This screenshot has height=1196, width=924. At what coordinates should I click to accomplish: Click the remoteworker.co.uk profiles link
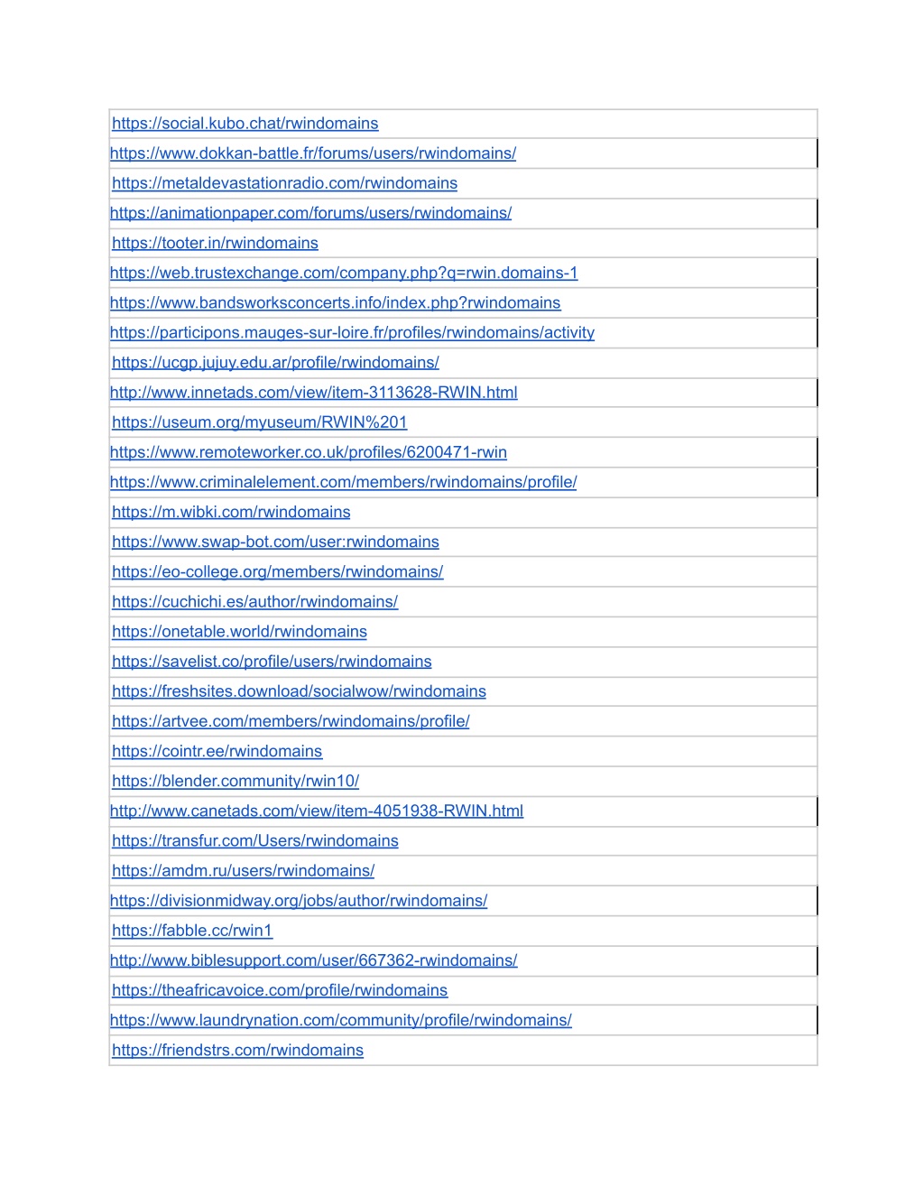coord(309,452)
